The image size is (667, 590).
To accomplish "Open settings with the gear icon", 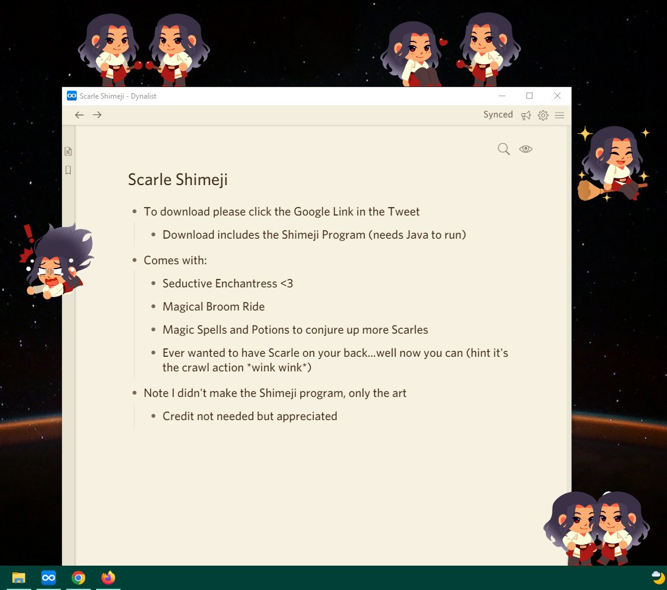I will coord(543,115).
